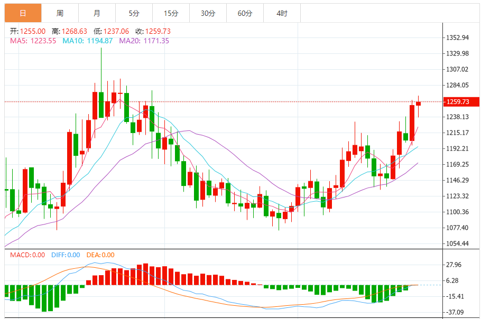Screen dimensions: 481x319
Task: Click the red current price tag 1259.73
Action: tap(461, 102)
